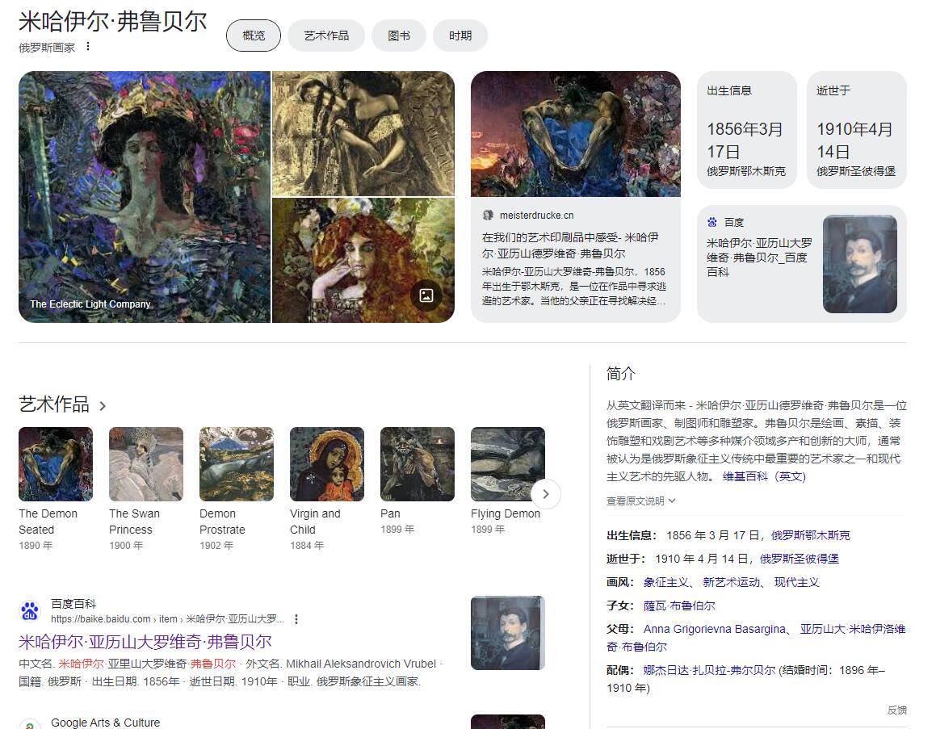Expand 查看原文说明 dropdown
Image resolution: width=936 pixels, height=729 pixels.
coord(641,501)
